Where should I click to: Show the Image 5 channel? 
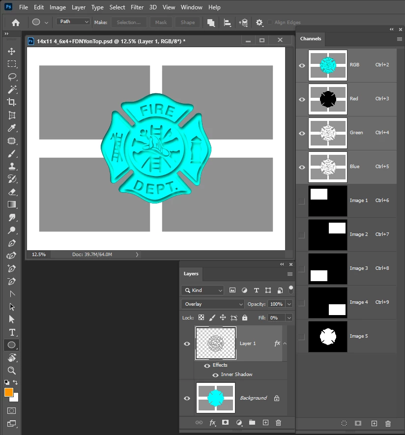[301, 337]
